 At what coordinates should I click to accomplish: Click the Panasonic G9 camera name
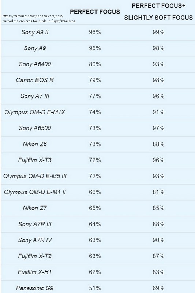click(x=35, y=288)
